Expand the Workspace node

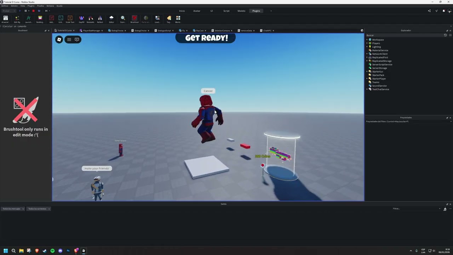(367, 40)
